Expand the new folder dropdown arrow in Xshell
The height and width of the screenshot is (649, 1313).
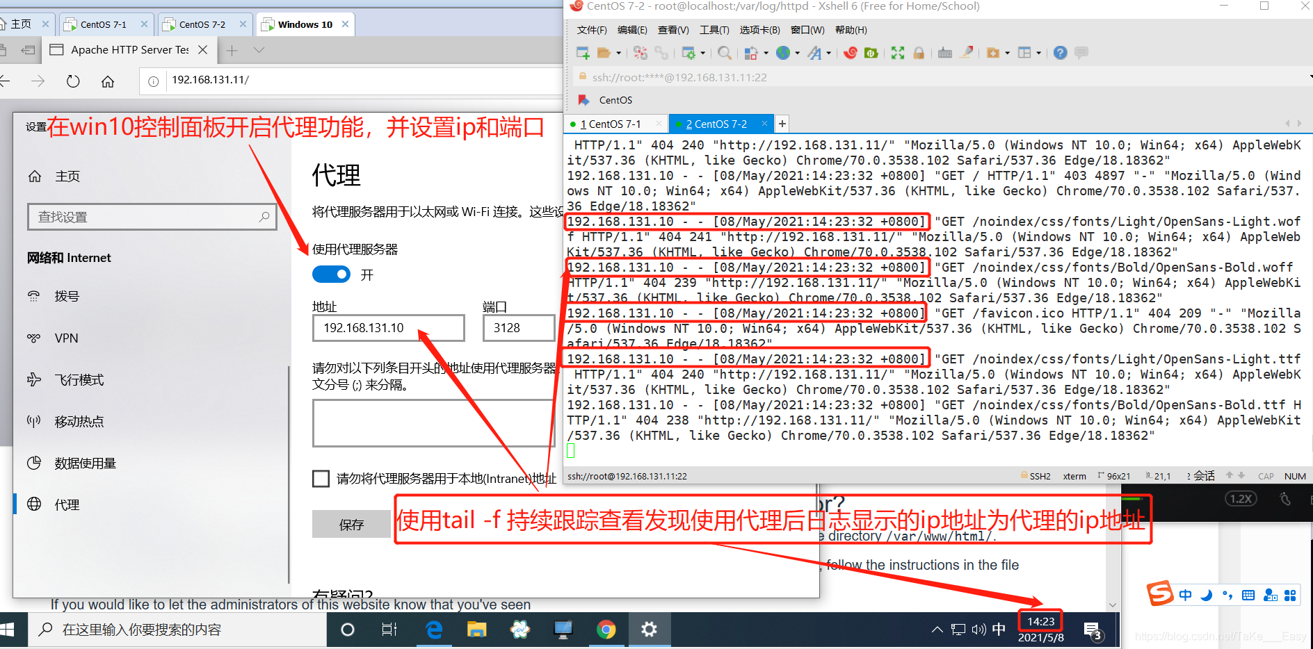1007,53
